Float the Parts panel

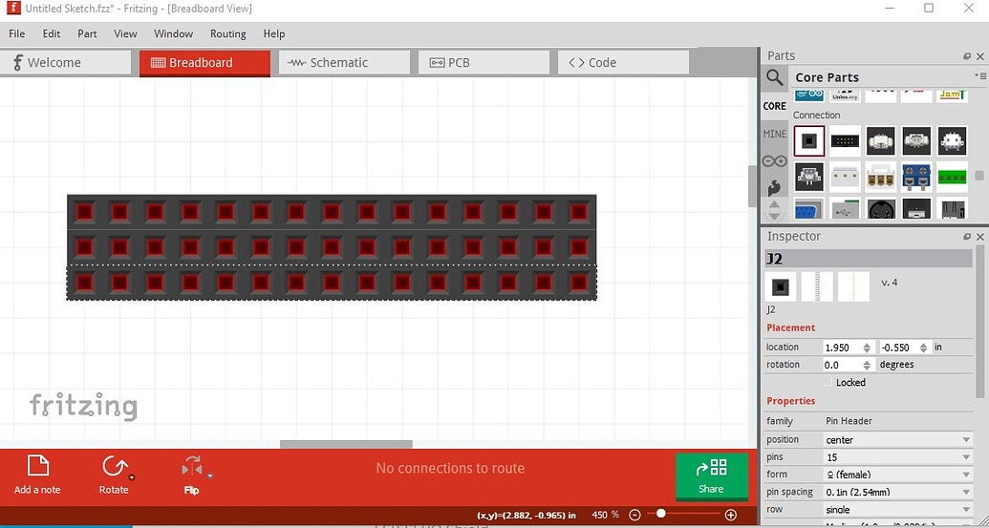pos(967,56)
